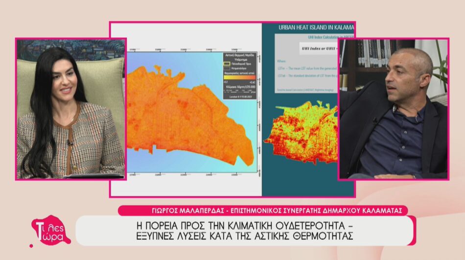Screen dimensions: 465x260
Task: Click the Landsat date caption in legend
Action: 239,96
